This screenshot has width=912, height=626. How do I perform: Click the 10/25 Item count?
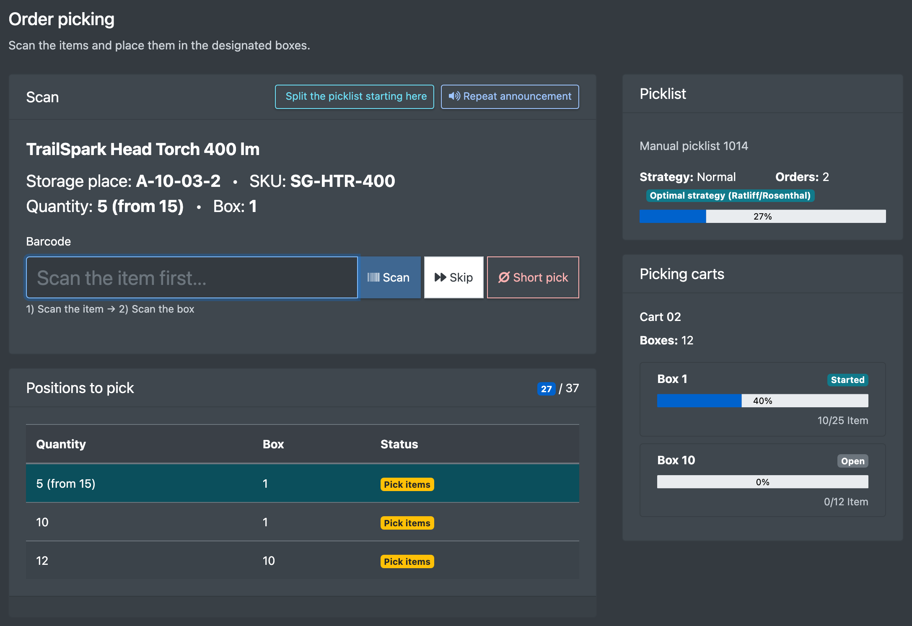(842, 420)
